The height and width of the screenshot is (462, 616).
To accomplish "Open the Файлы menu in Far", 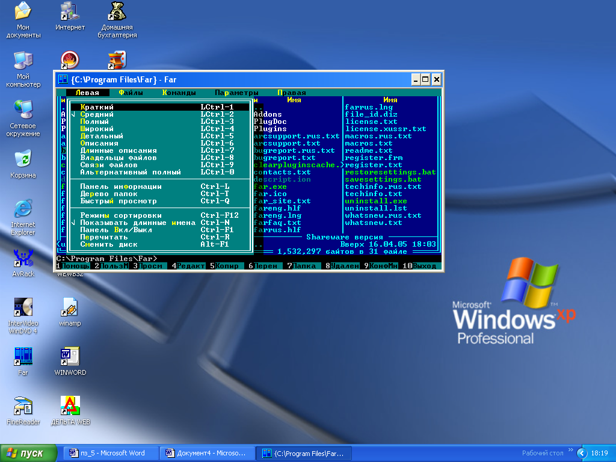I will click(x=131, y=93).
